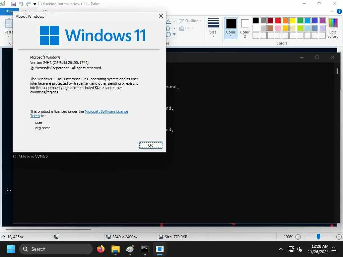Pick the white swatch in the second row

[x=256, y=28]
